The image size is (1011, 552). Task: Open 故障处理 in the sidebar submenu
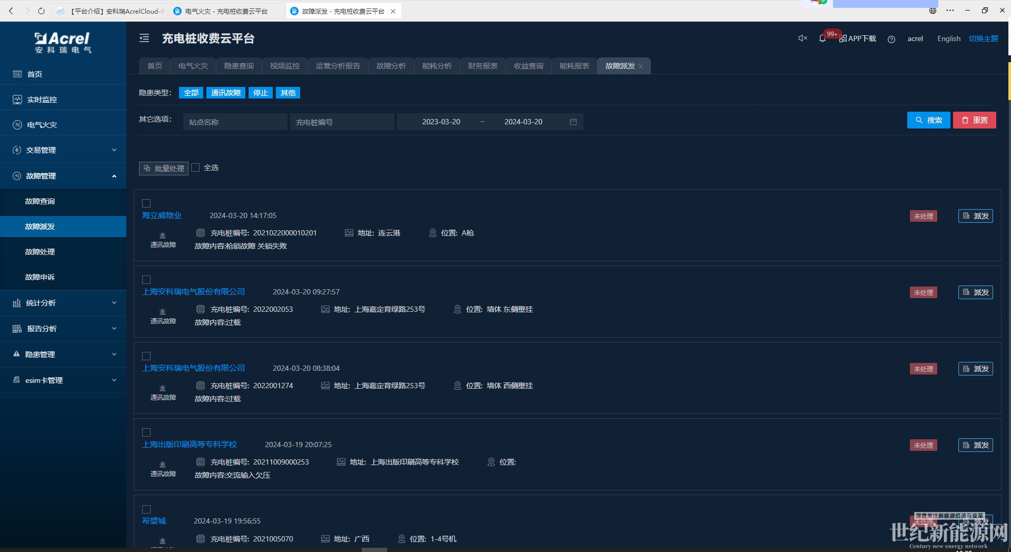pyautogui.click(x=40, y=252)
